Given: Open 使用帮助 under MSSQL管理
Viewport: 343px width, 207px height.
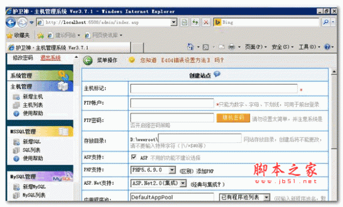Looking at the screenshot, I should click(33, 158).
